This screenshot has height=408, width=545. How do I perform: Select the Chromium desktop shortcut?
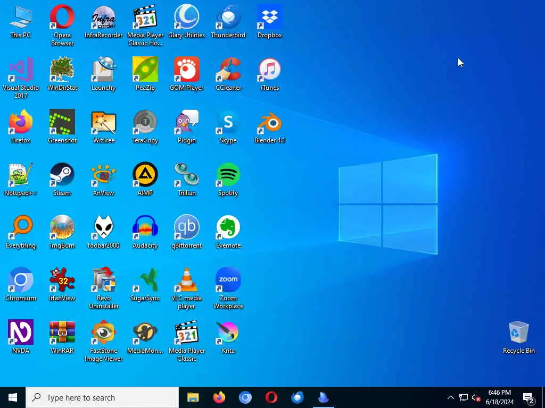click(21, 284)
